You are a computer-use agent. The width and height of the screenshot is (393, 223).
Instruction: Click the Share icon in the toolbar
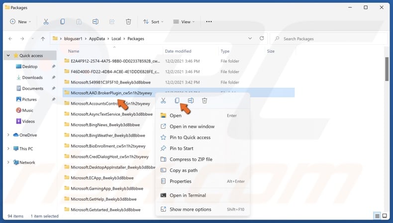(112, 22)
